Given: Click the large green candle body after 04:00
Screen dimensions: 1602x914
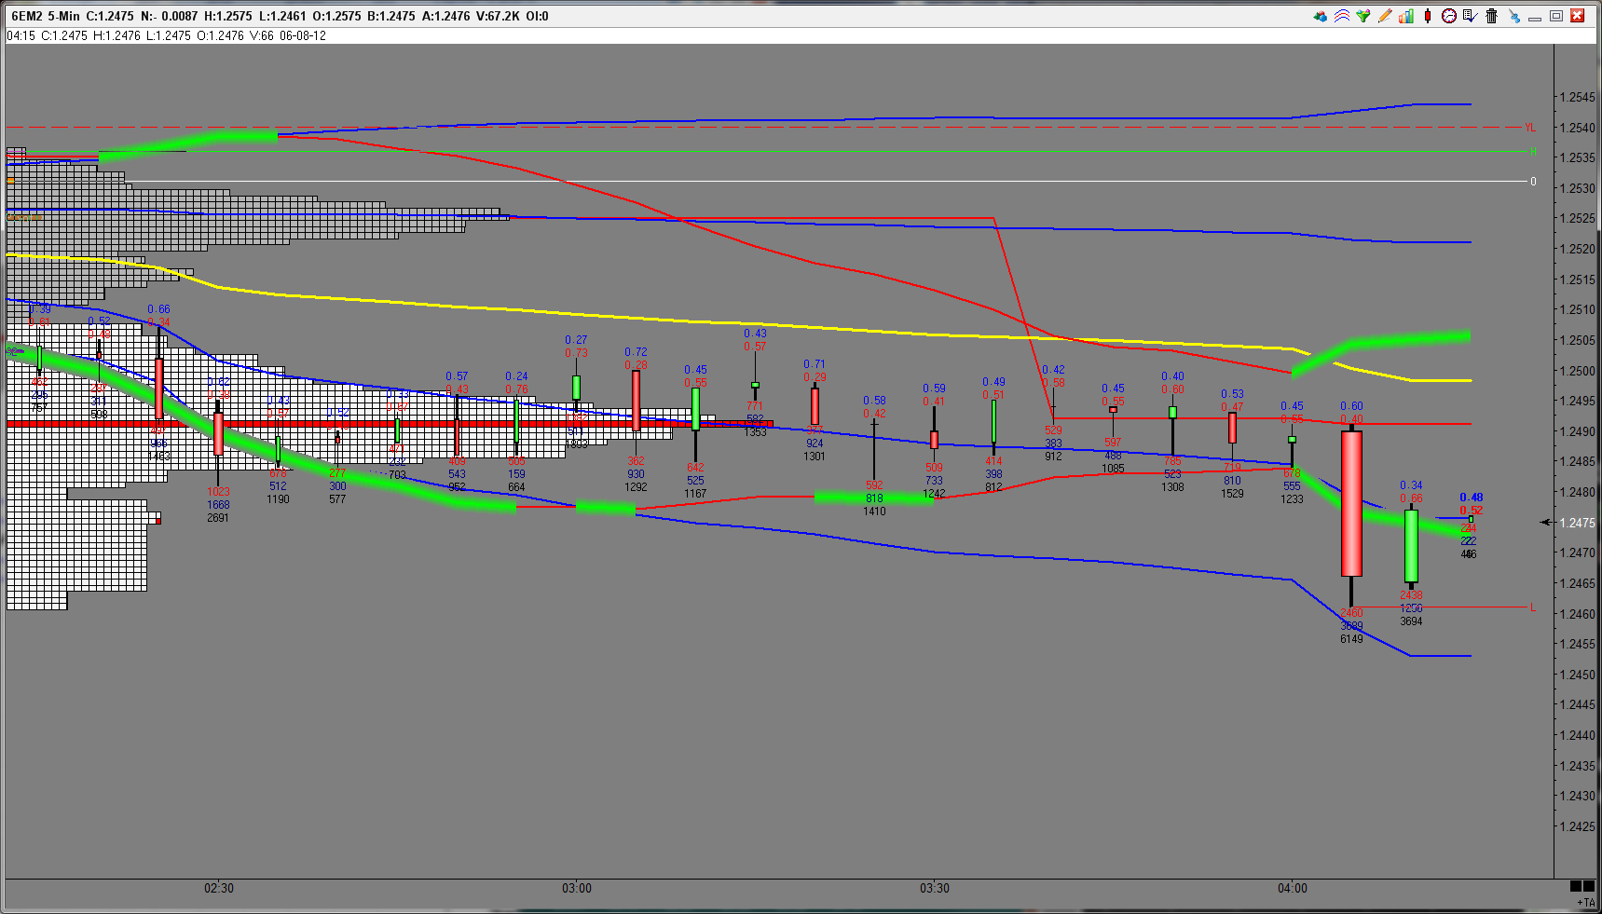Looking at the screenshot, I should pyautogui.click(x=1411, y=546).
